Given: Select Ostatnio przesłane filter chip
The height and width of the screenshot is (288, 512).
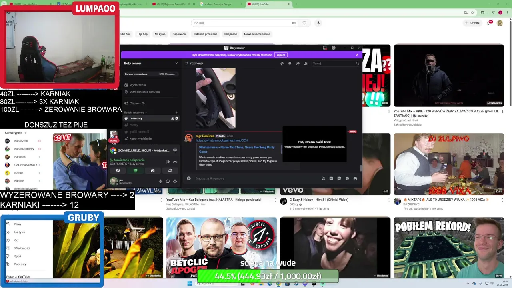Looking at the screenshot, I should coord(205,34).
